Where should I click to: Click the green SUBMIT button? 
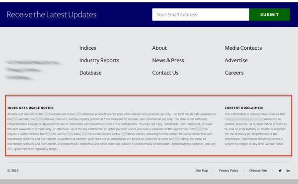pos(269,14)
